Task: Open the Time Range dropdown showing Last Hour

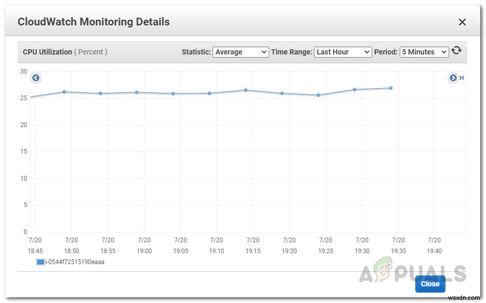Action: (x=343, y=52)
